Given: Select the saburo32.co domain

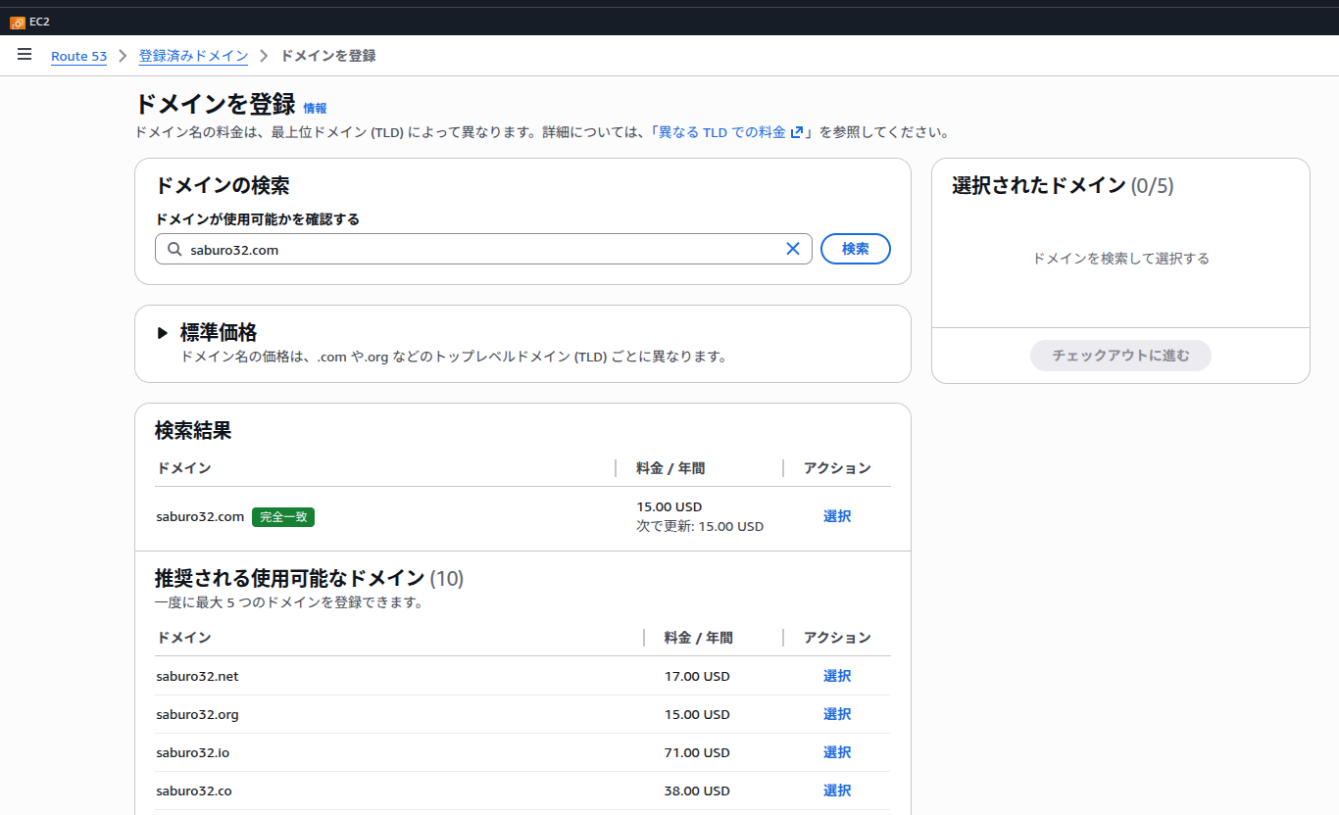Looking at the screenshot, I should point(837,791).
